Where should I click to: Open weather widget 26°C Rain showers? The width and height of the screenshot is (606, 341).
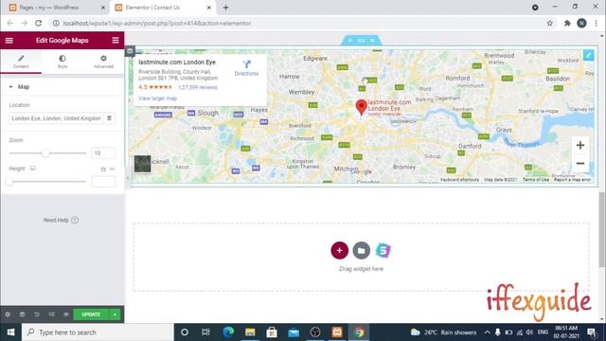tap(444, 332)
